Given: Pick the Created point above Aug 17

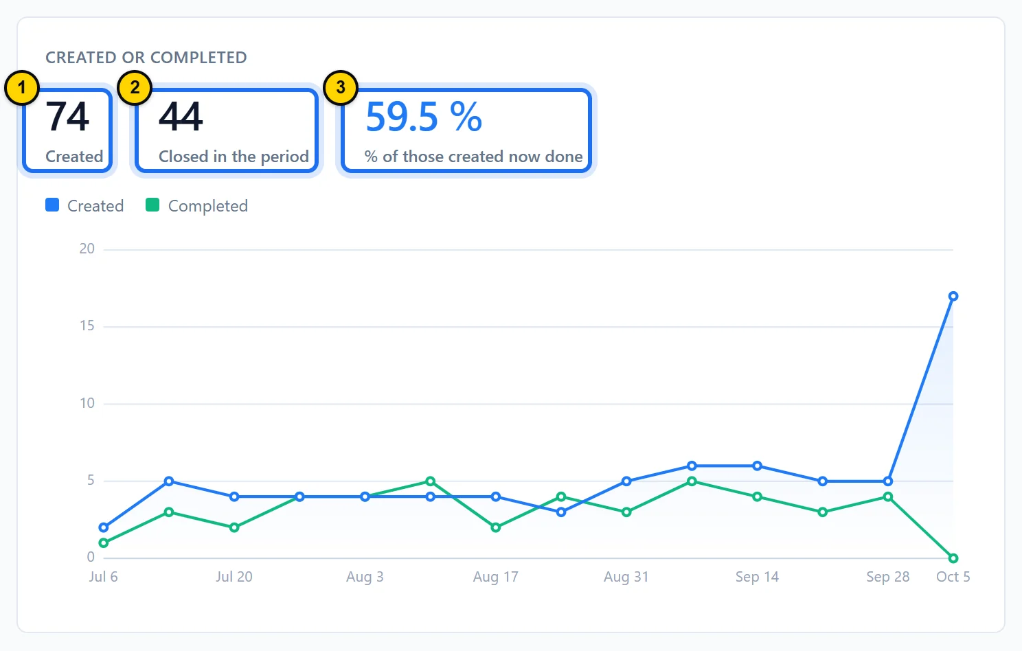Looking at the screenshot, I should point(496,496).
